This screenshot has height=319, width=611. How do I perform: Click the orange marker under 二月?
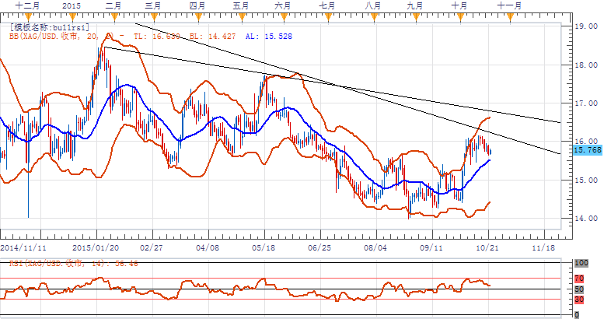[114, 17]
